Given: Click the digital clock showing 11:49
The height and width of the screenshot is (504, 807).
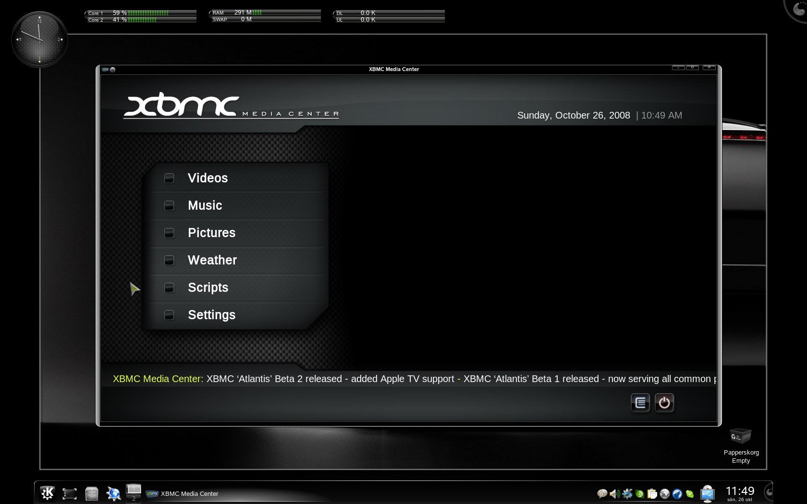Looking at the screenshot, I should coord(740,493).
